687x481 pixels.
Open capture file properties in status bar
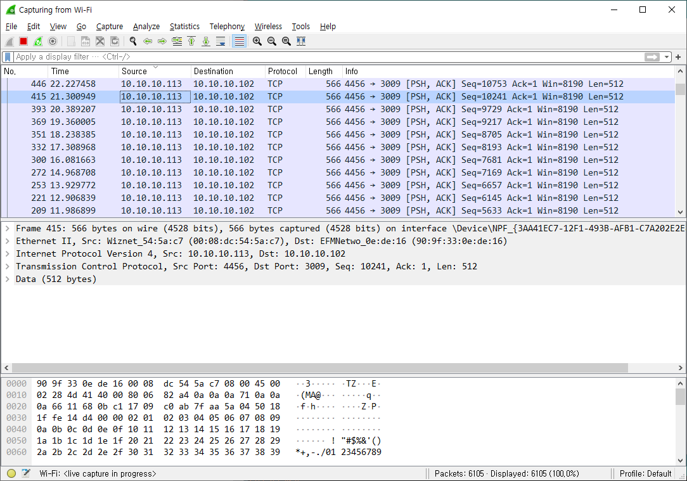coord(26,473)
